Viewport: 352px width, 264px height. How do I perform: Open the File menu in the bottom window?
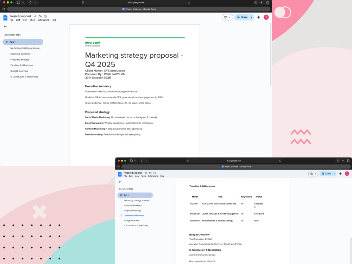125,176
